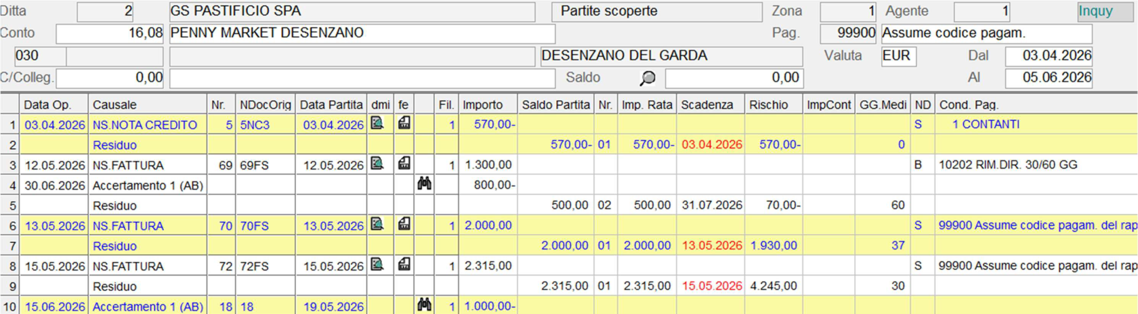Click the Cond. Pag. column header

coord(1036,105)
